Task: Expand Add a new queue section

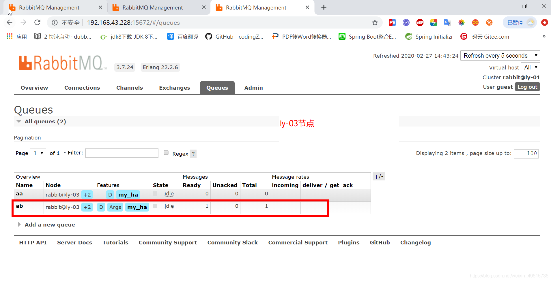Action: click(46, 225)
